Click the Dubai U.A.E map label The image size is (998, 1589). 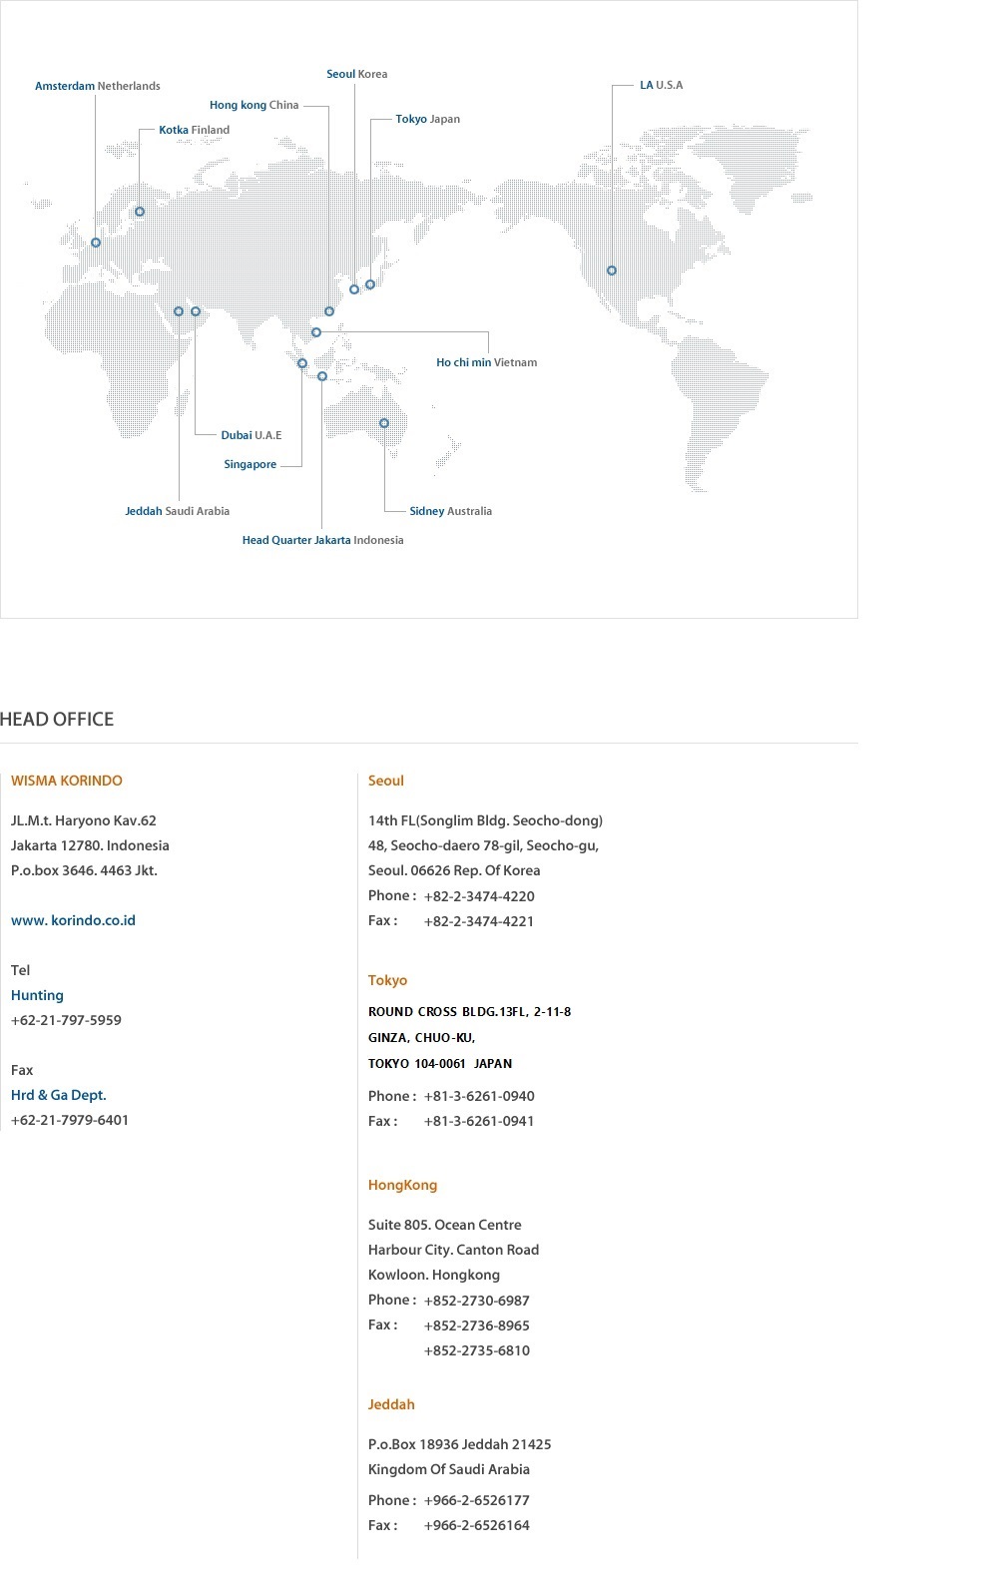tap(251, 435)
